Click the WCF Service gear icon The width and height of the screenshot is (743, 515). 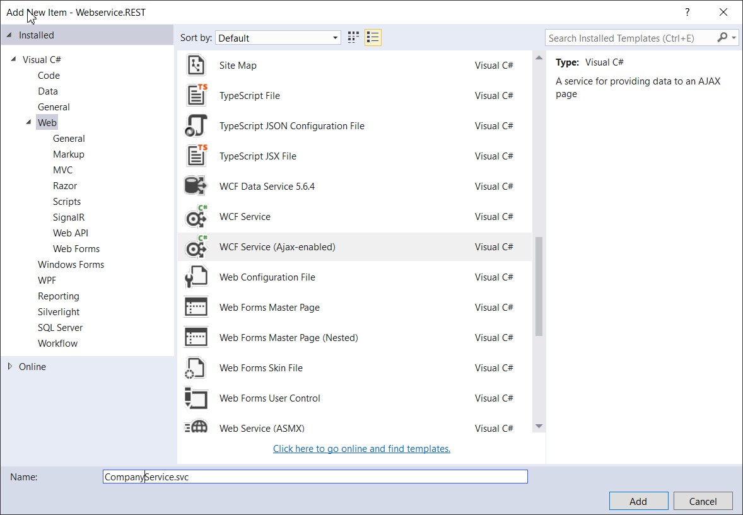coord(197,216)
